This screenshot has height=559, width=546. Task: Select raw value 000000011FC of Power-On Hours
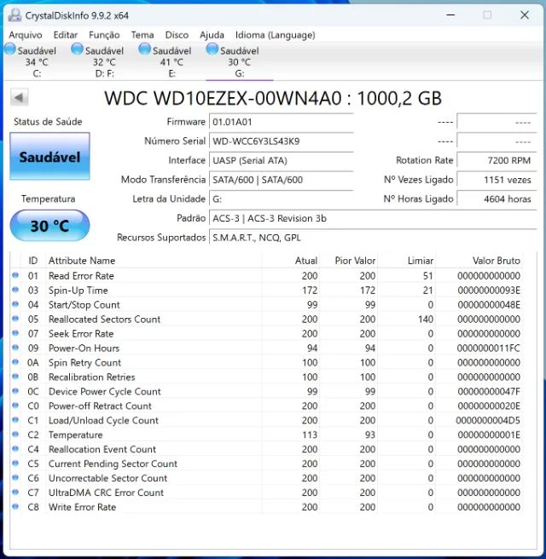click(489, 348)
